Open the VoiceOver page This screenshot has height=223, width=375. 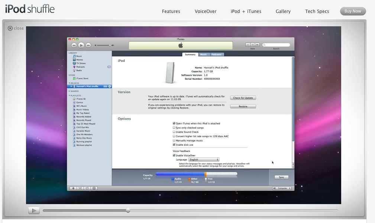206,11
